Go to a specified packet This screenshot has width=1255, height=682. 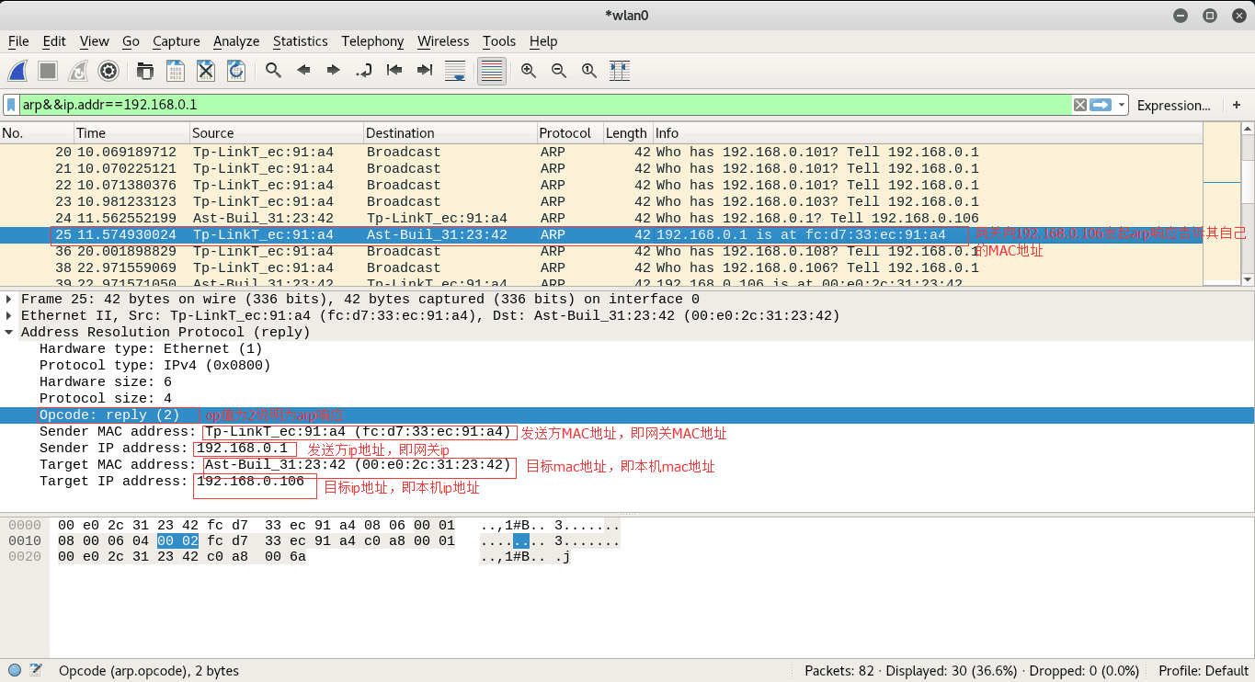click(364, 71)
